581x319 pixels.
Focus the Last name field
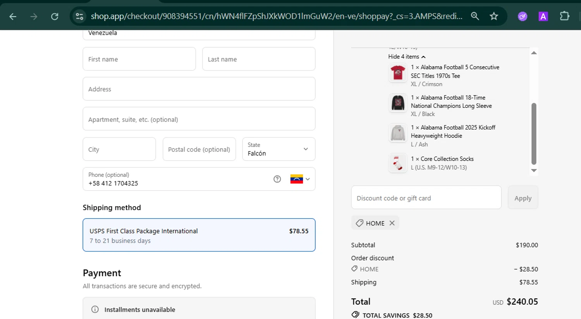pos(259,59)
